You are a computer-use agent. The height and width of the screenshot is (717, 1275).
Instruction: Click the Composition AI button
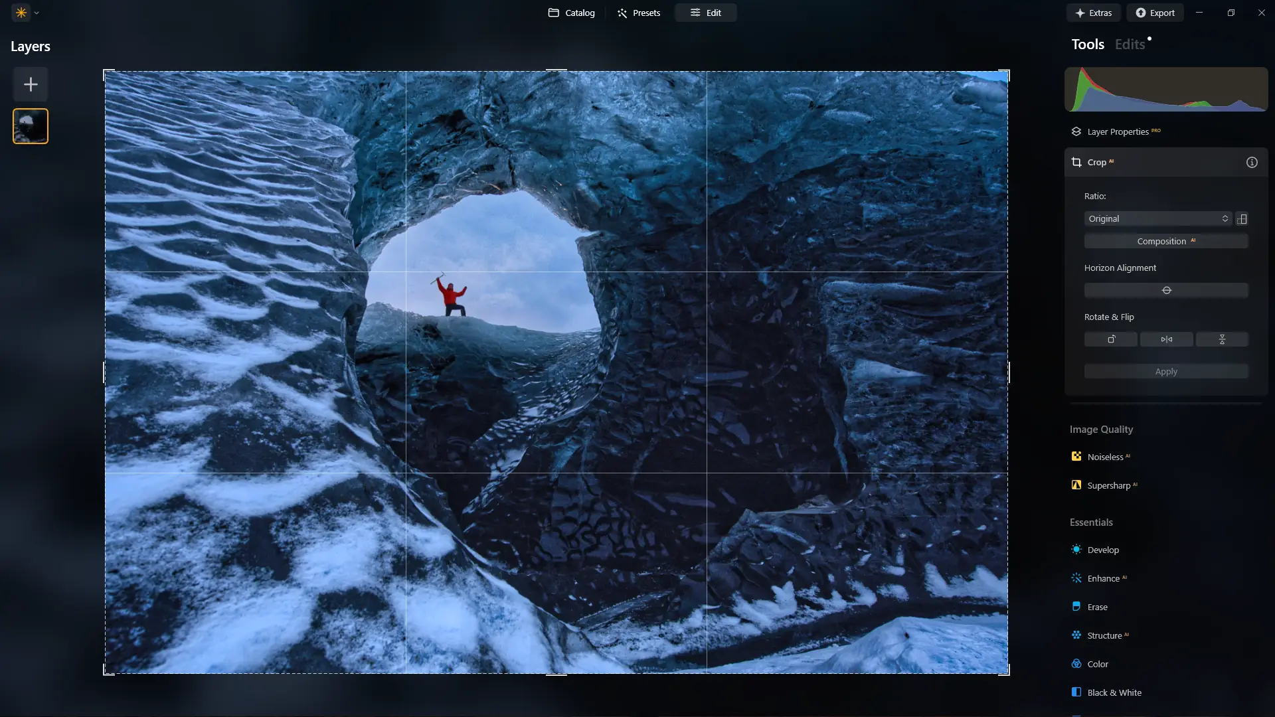[1166, 241]
